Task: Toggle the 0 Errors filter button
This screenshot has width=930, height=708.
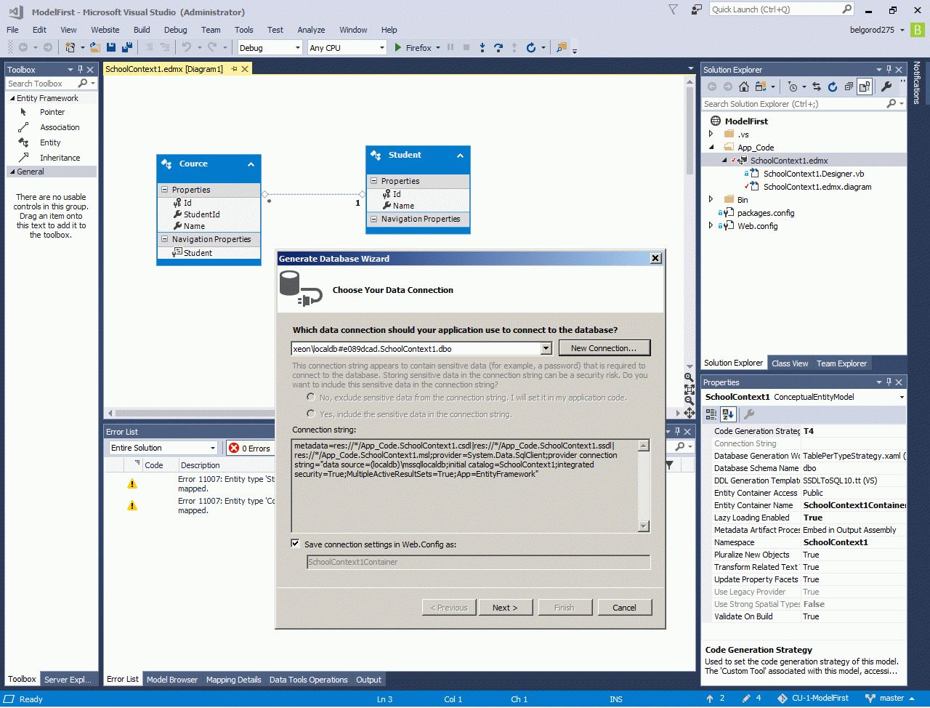Action: click(250, 448)
